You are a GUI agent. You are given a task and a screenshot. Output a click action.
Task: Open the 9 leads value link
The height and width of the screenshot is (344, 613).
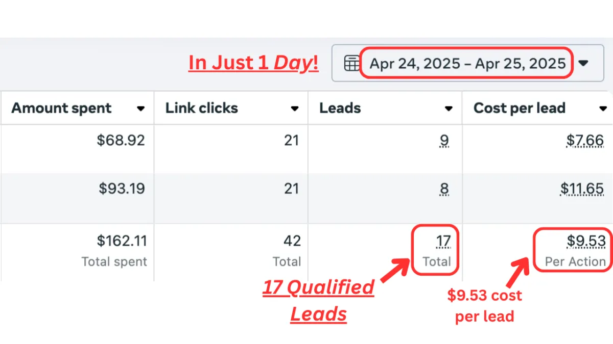pyautogui.click(x=444, y=140)
